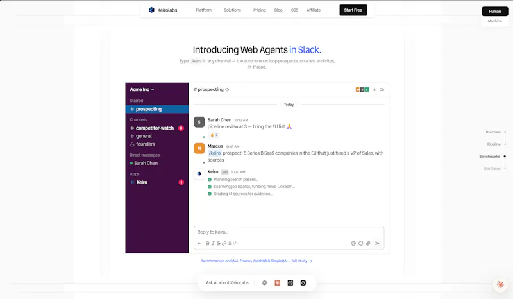Open the OSS nav item
The height and width of the screenshot is (299, 513).
pos(294,10)
